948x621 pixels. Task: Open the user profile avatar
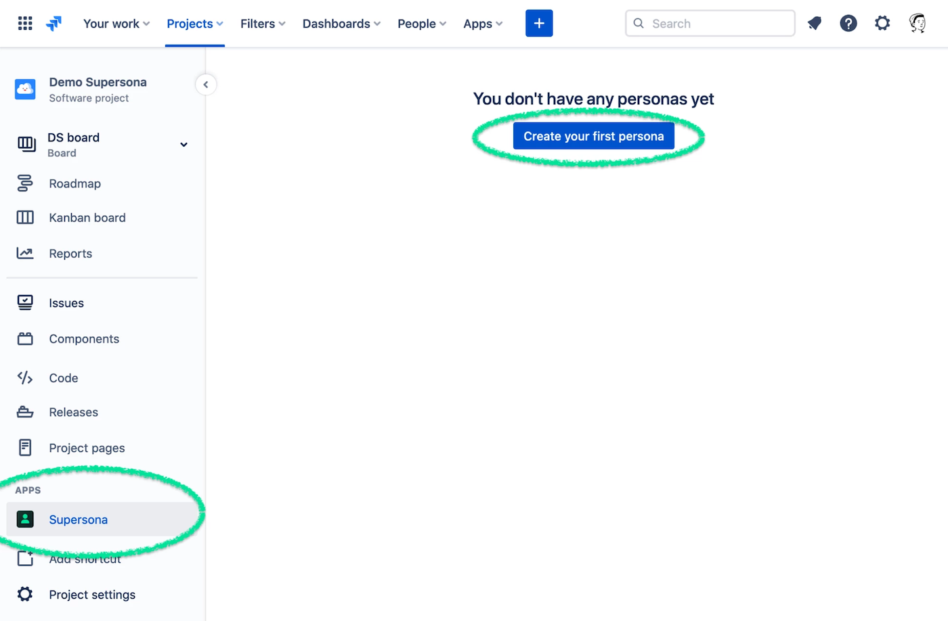(918, 24)
